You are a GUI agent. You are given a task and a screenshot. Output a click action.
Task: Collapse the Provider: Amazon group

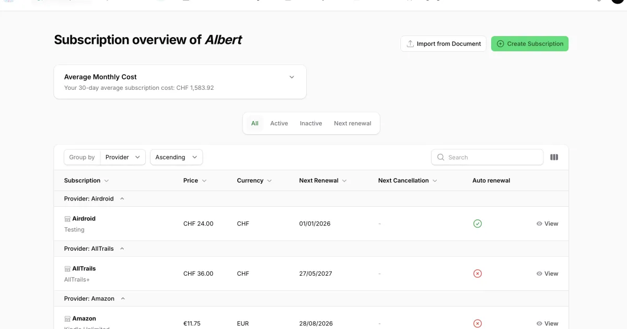(123, 299)
